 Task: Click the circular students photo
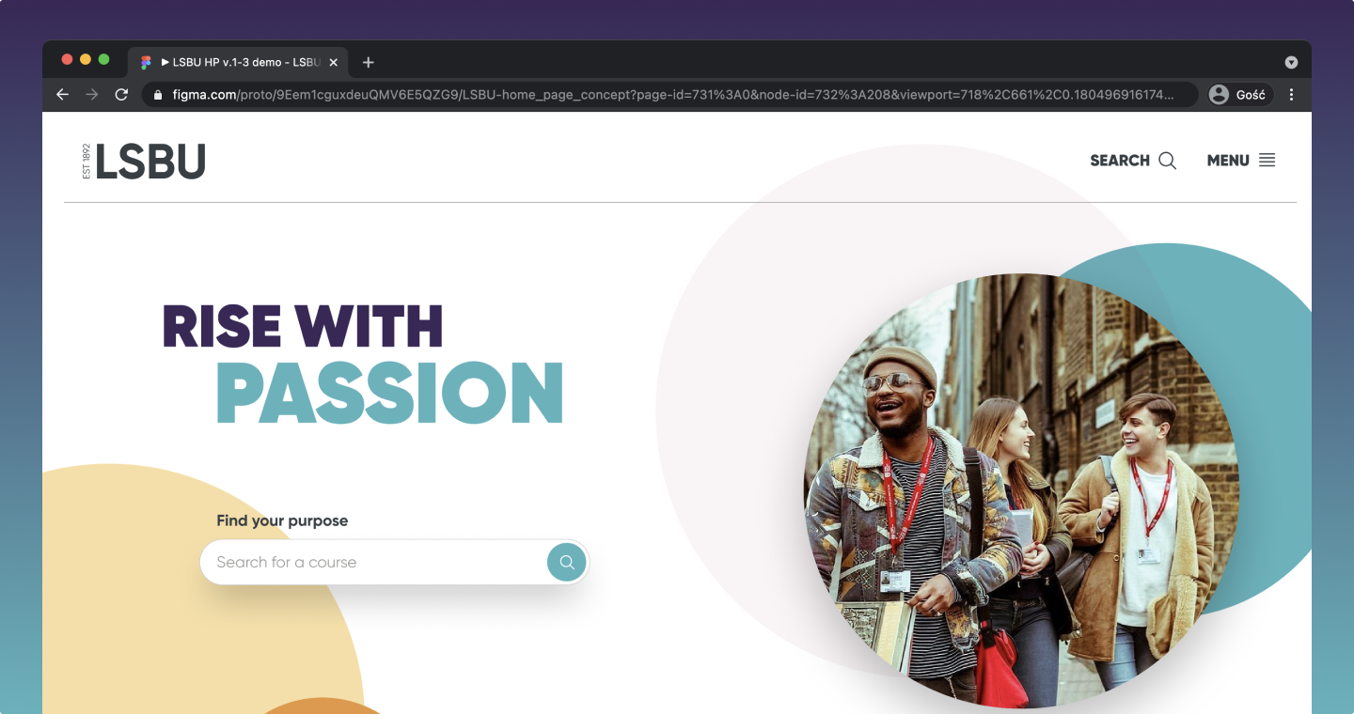1020,489
